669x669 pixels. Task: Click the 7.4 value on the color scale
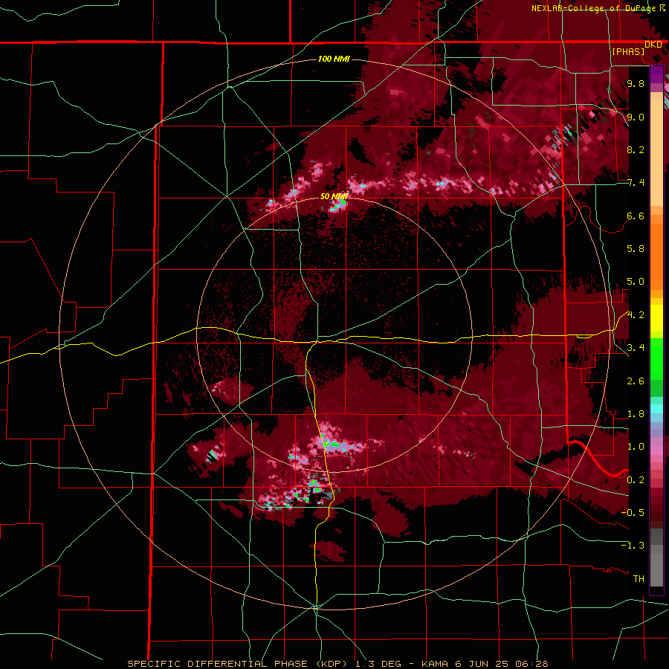(x=636, y=183)
